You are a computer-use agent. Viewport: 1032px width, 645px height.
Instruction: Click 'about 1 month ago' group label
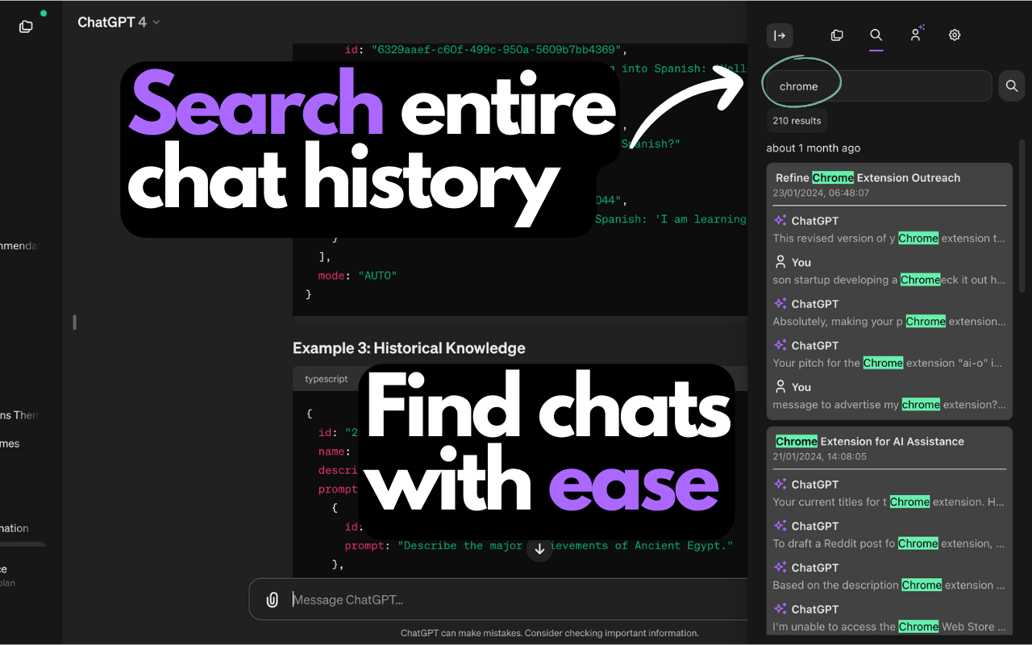[813, 148]
